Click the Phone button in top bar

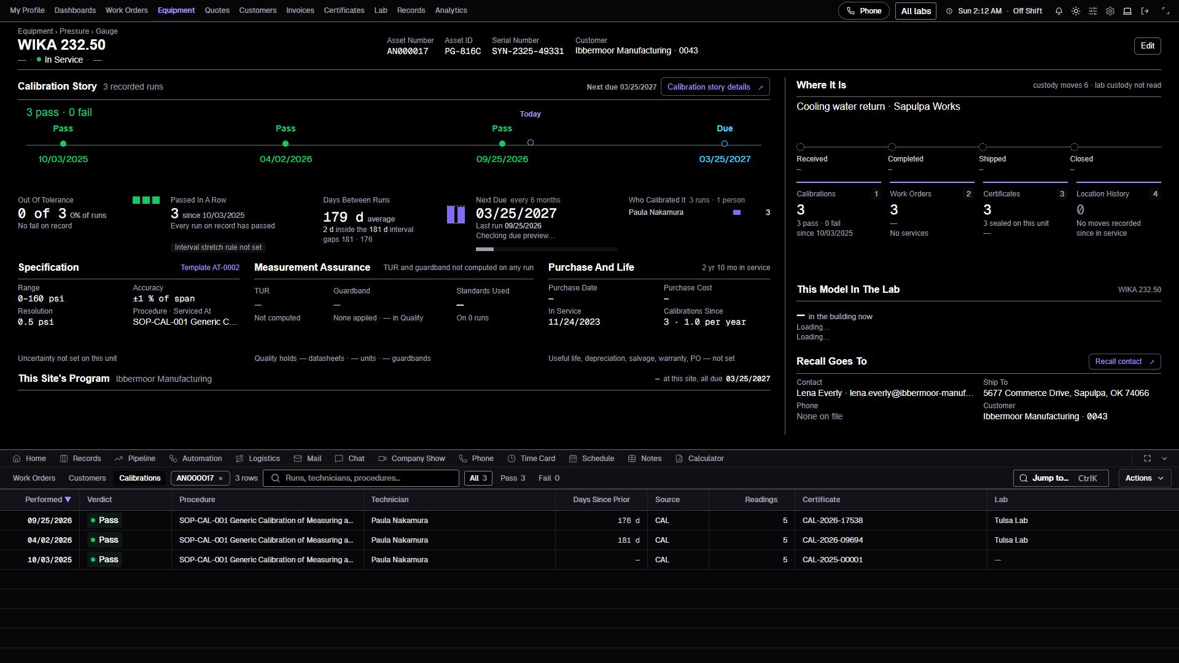(x=863, y=11)
